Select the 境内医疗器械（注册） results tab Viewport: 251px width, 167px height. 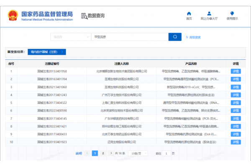[44, 52]
